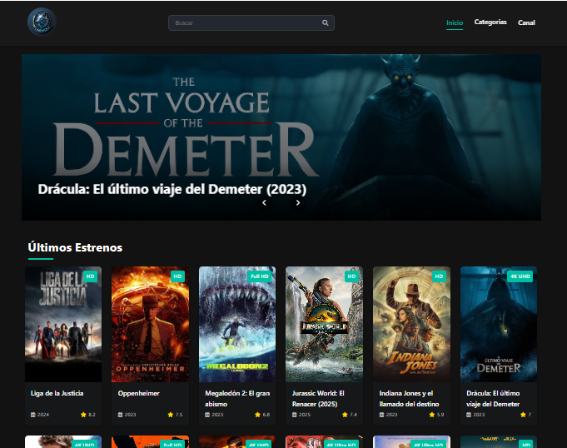Click the Buscar search field
567x448 pixels.
(246, 23)
